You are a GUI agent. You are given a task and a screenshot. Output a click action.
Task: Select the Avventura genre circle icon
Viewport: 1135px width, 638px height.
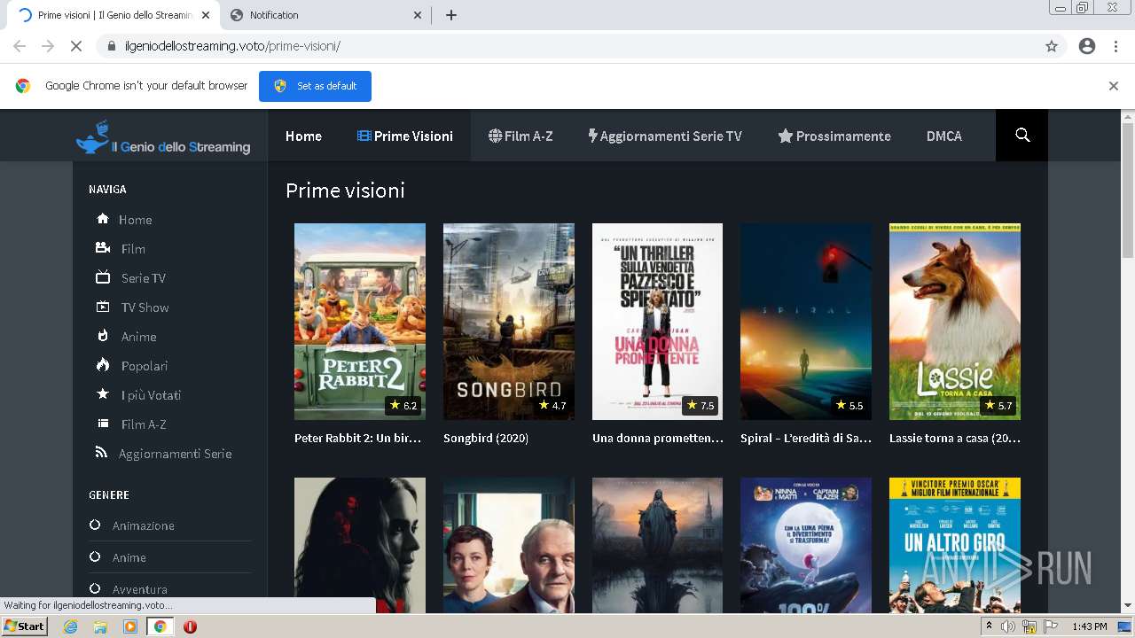coord(95,589)
